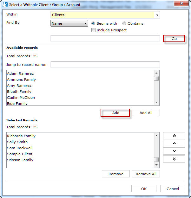This screenshot has height=198, width=191.
Task: Confirm the selection with OK
Action: 144,189
